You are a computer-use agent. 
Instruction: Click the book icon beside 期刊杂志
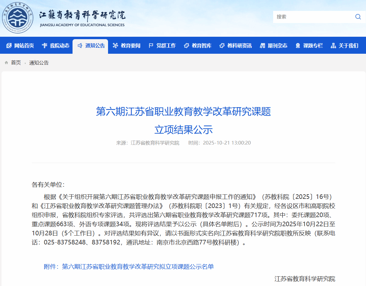point(263,46)
